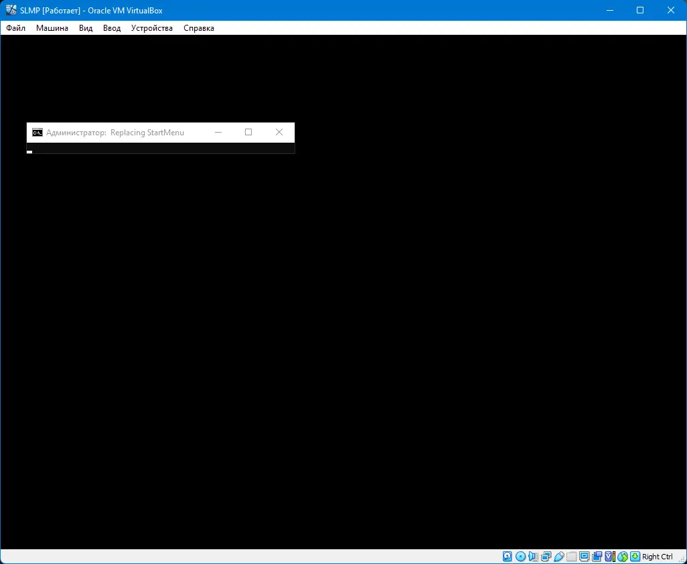This screenshot has height=564, width=687.
Task: Open the Справка menu
Action: [198, 28]
